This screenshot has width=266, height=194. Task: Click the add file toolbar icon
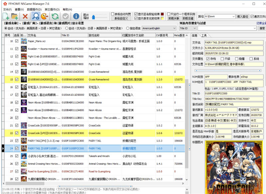point(6,16)
